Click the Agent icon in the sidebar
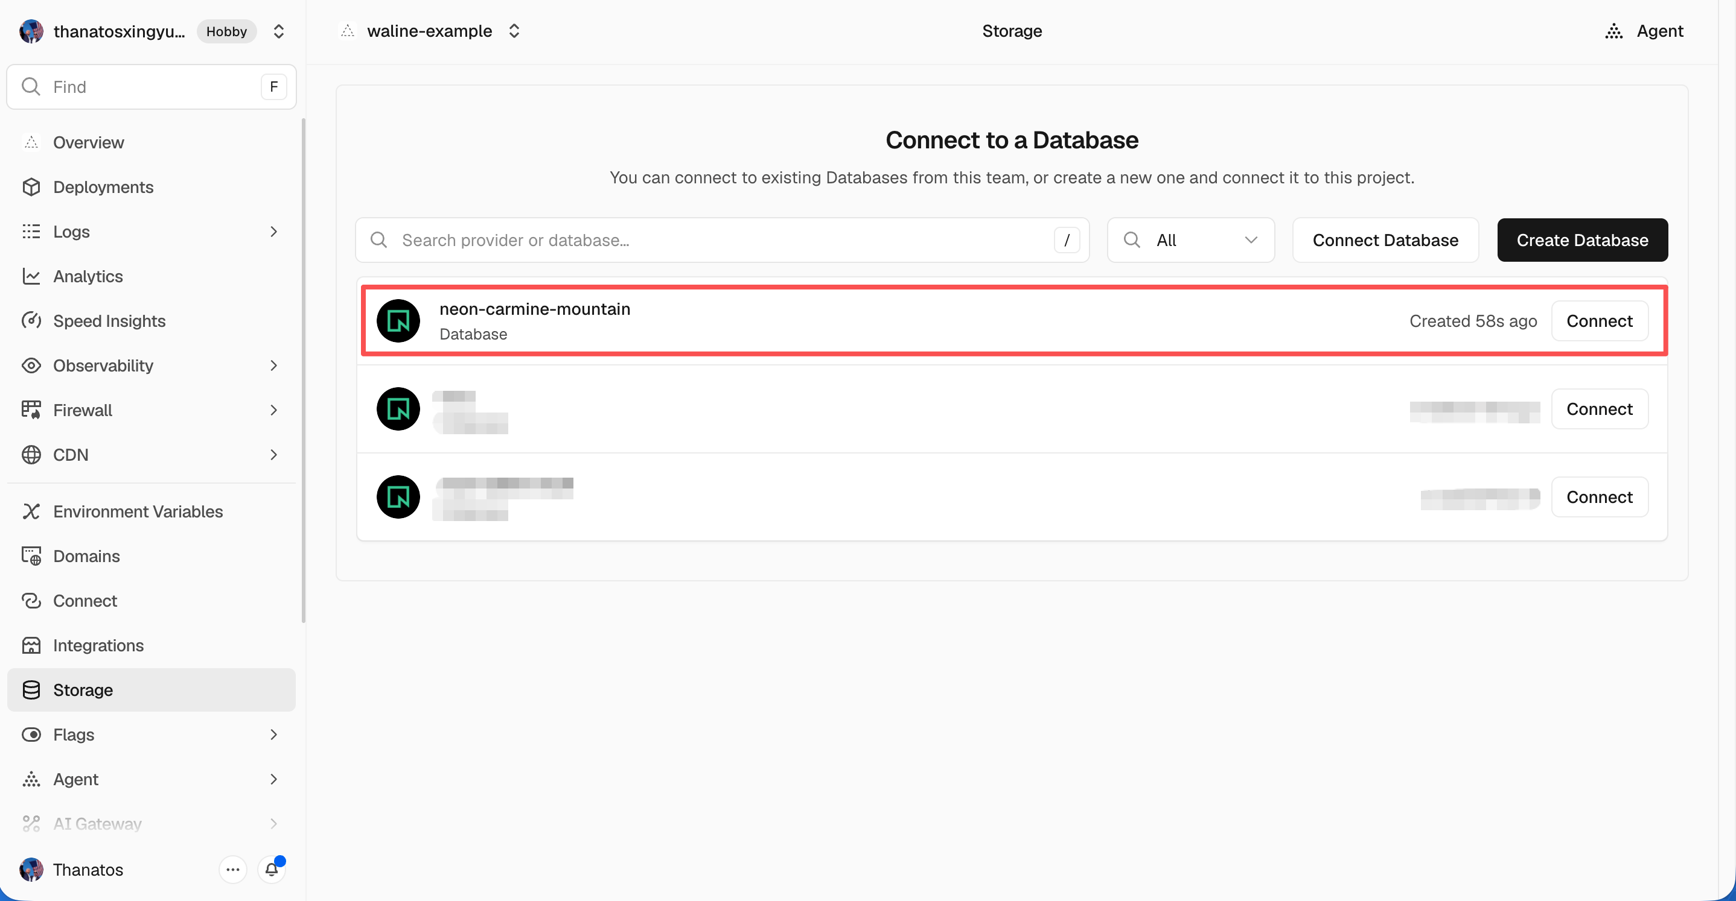1736x901 pixels. [31, 779]
